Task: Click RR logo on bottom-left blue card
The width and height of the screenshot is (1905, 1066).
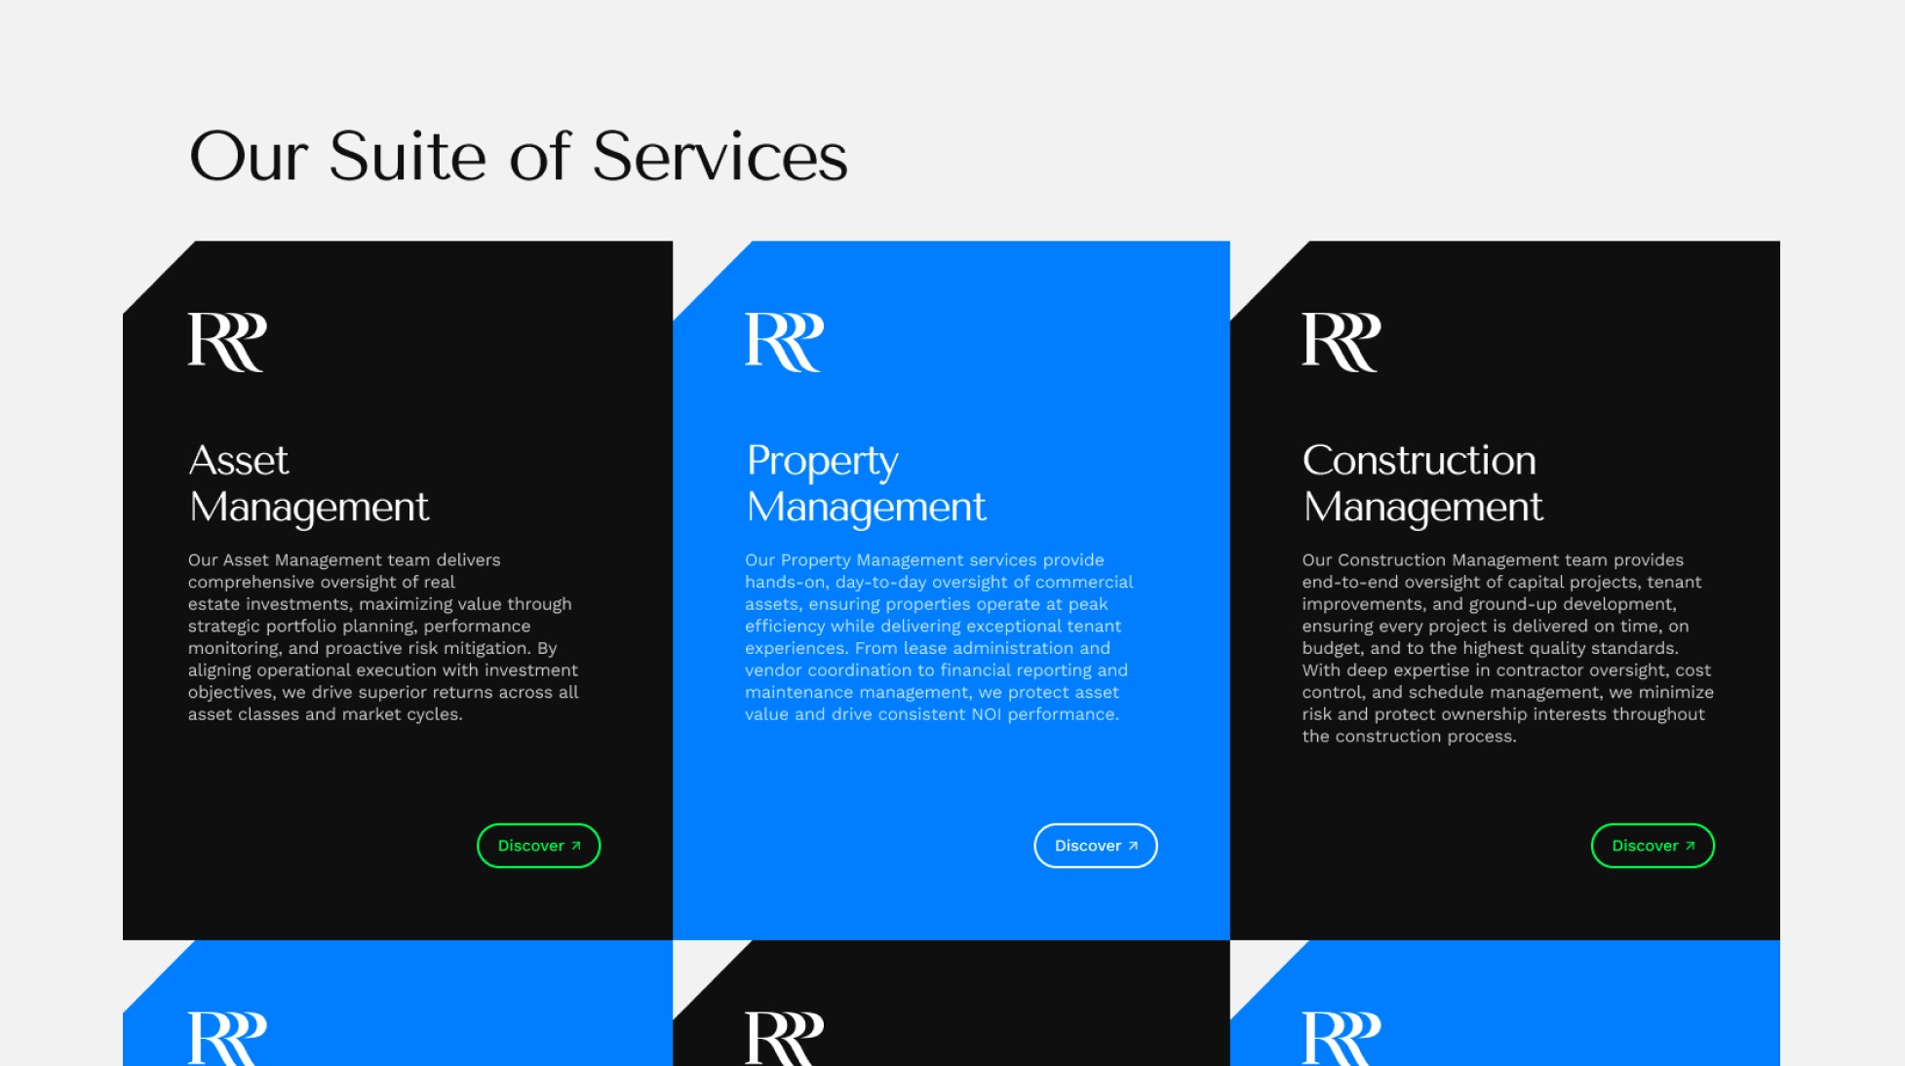Action: point(226,1039)
